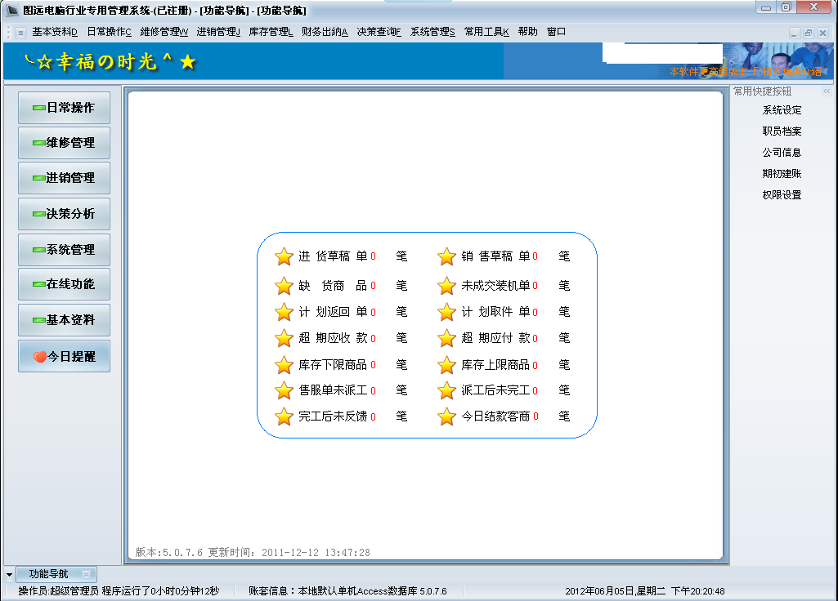The width and height of the screenshot is (838, 601).
Task: Click the 未成交装机单 reminder entry
Action: click(495, 286)
